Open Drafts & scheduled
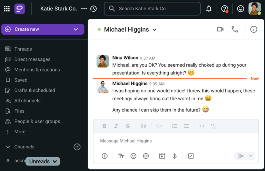265x171 pixels. click(x=35, y=90)
